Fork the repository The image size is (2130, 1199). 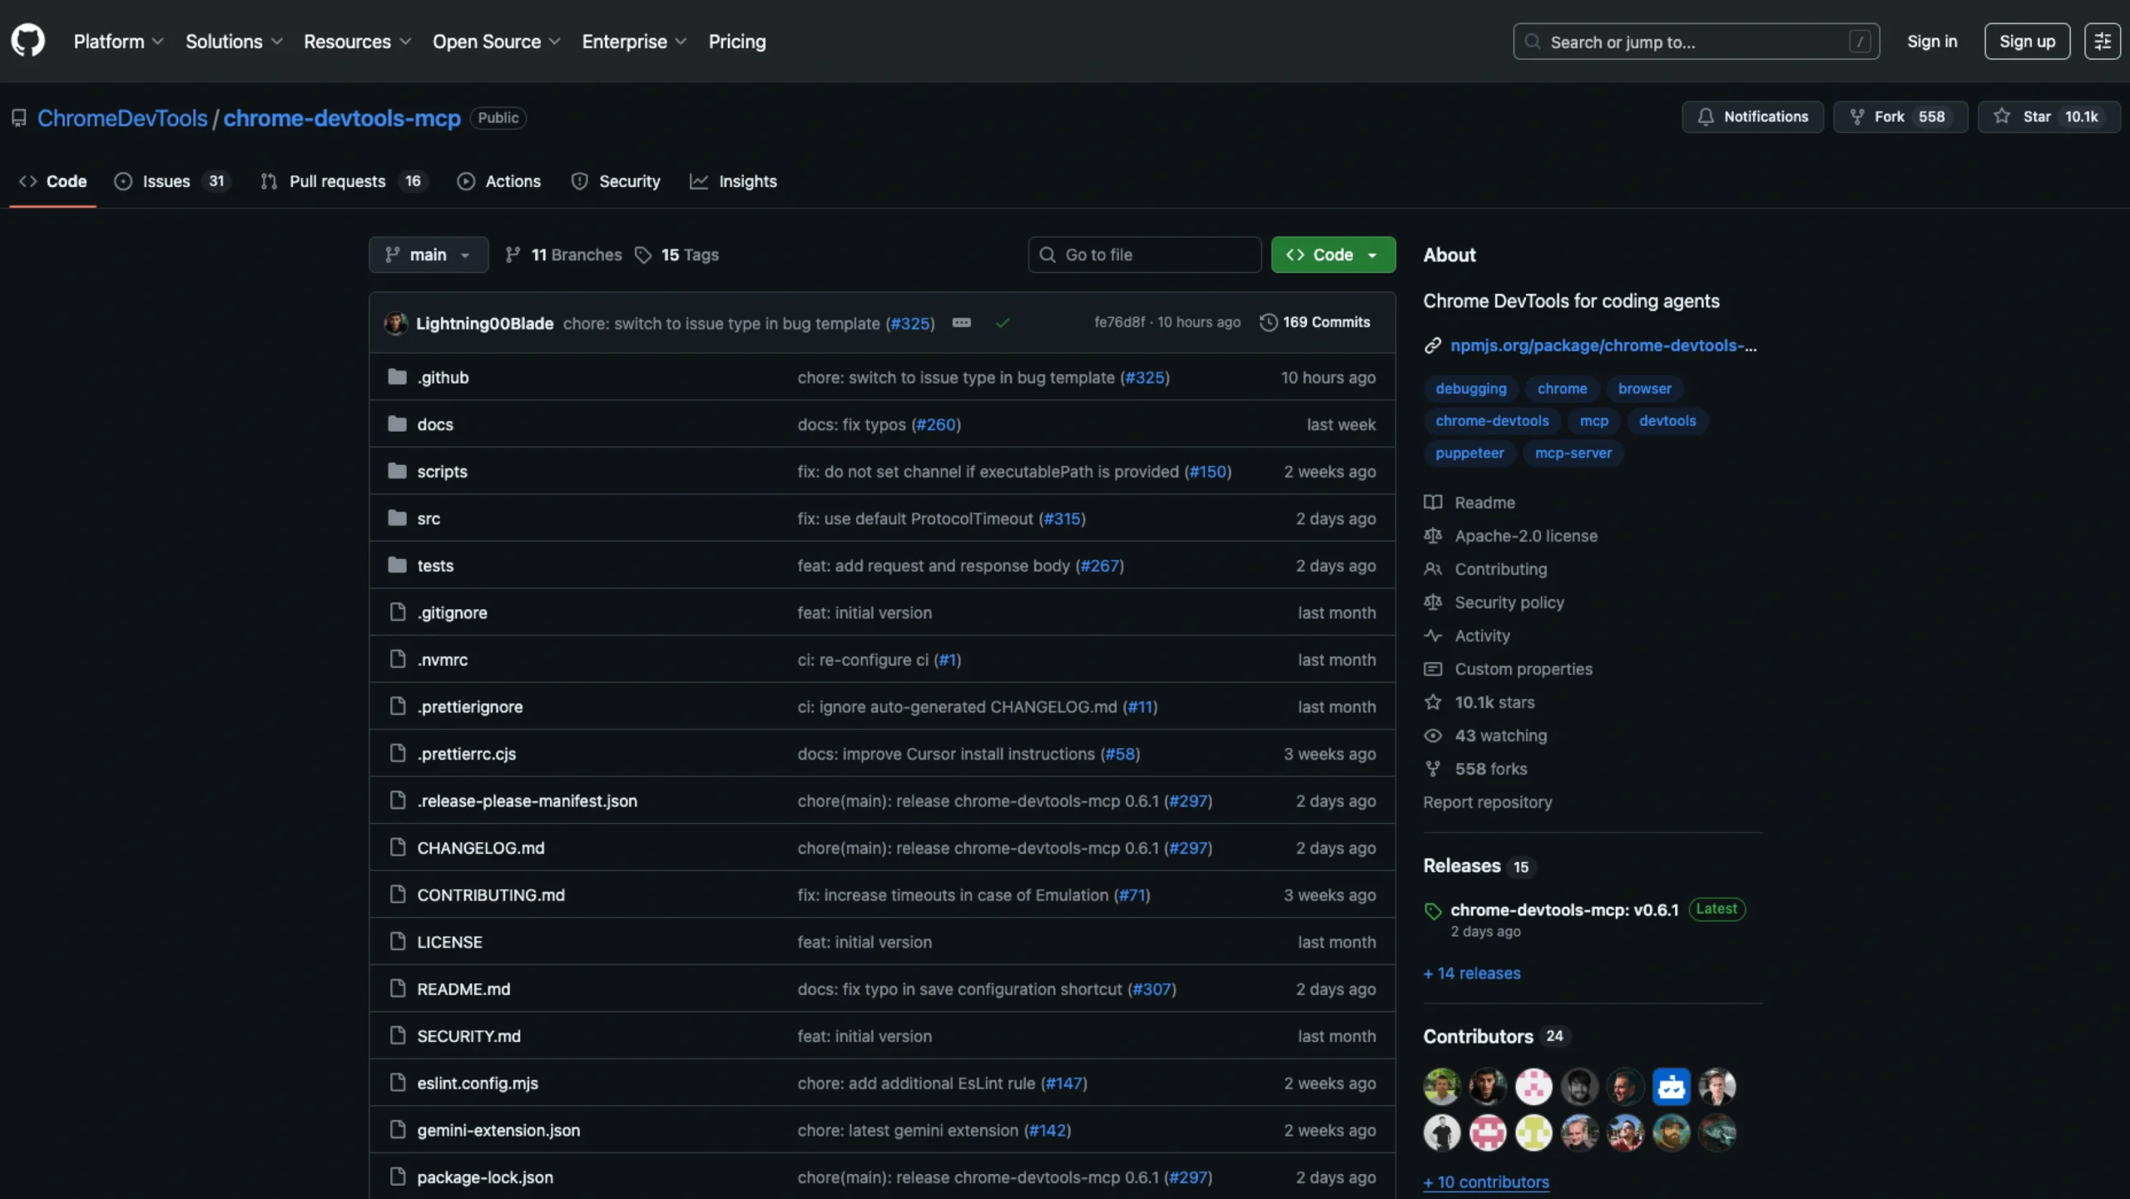tap(1900, 116)
